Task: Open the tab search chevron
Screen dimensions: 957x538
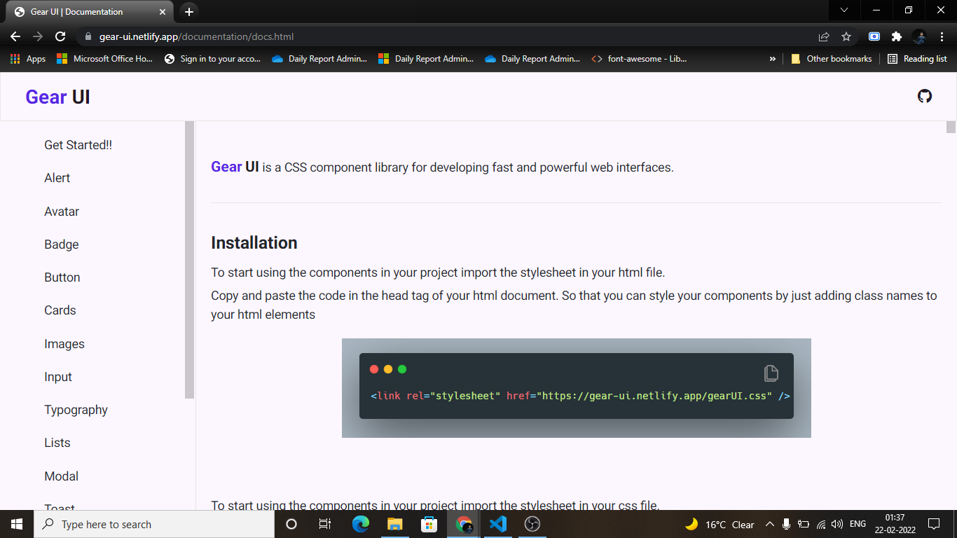Action: pyautogui.click(x=844, y=11)
